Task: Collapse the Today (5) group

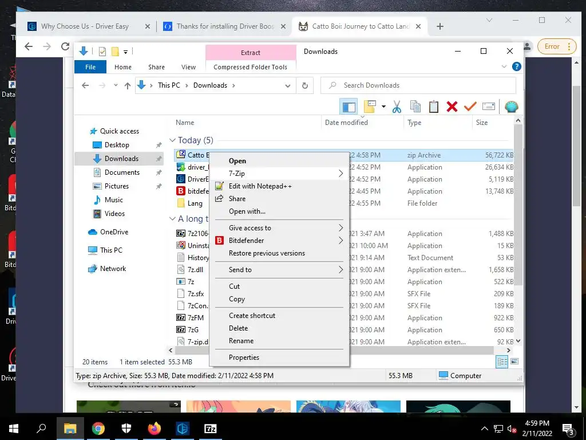Action: (172, 140)
